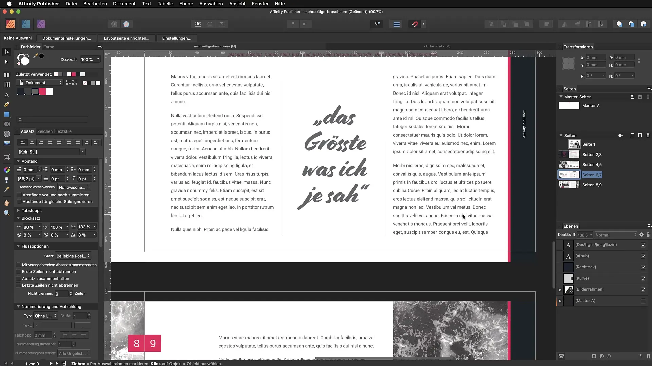Open the Tabelle menu
The height and width of the screenshot is (366, 652).
click(165, 4)
